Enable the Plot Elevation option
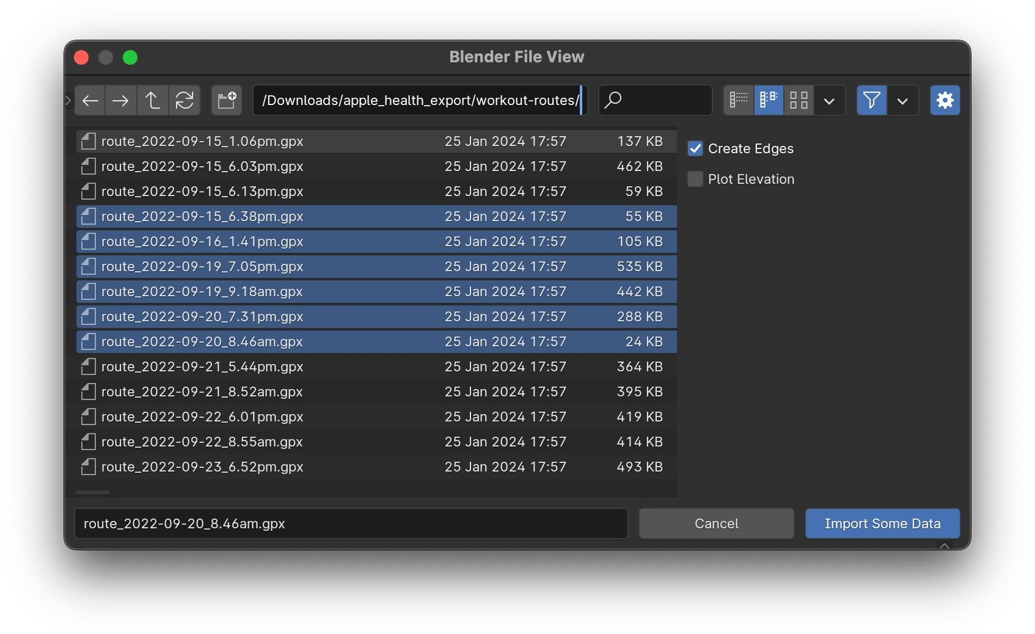Screen dimensions: 1035x634 695,179
